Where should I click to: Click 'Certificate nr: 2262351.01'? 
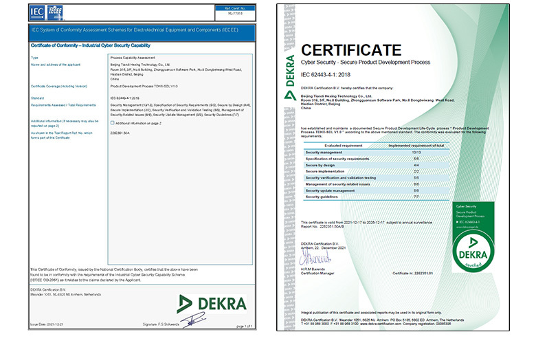coord(412,274)
